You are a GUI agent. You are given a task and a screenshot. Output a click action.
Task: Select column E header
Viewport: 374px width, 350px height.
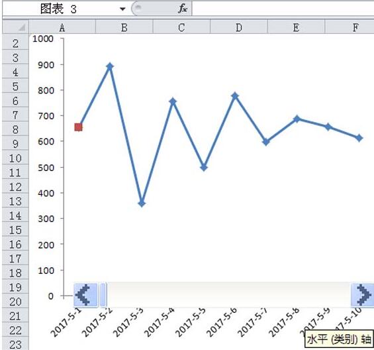point(297,27)
